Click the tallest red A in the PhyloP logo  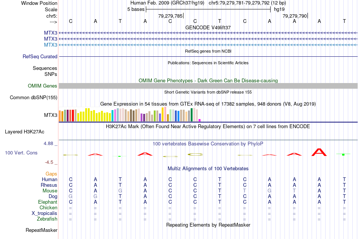(x=319, y=152)
